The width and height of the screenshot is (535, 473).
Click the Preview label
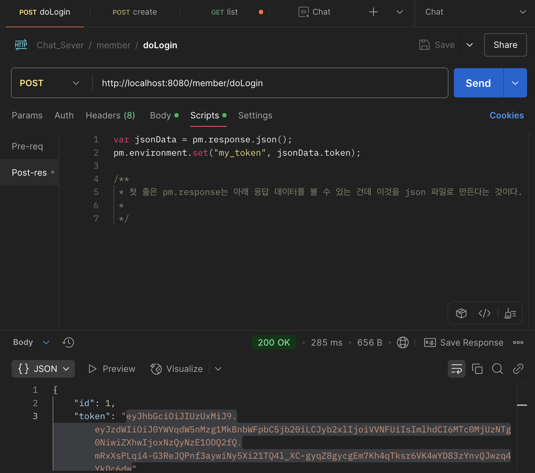[119, 369]
